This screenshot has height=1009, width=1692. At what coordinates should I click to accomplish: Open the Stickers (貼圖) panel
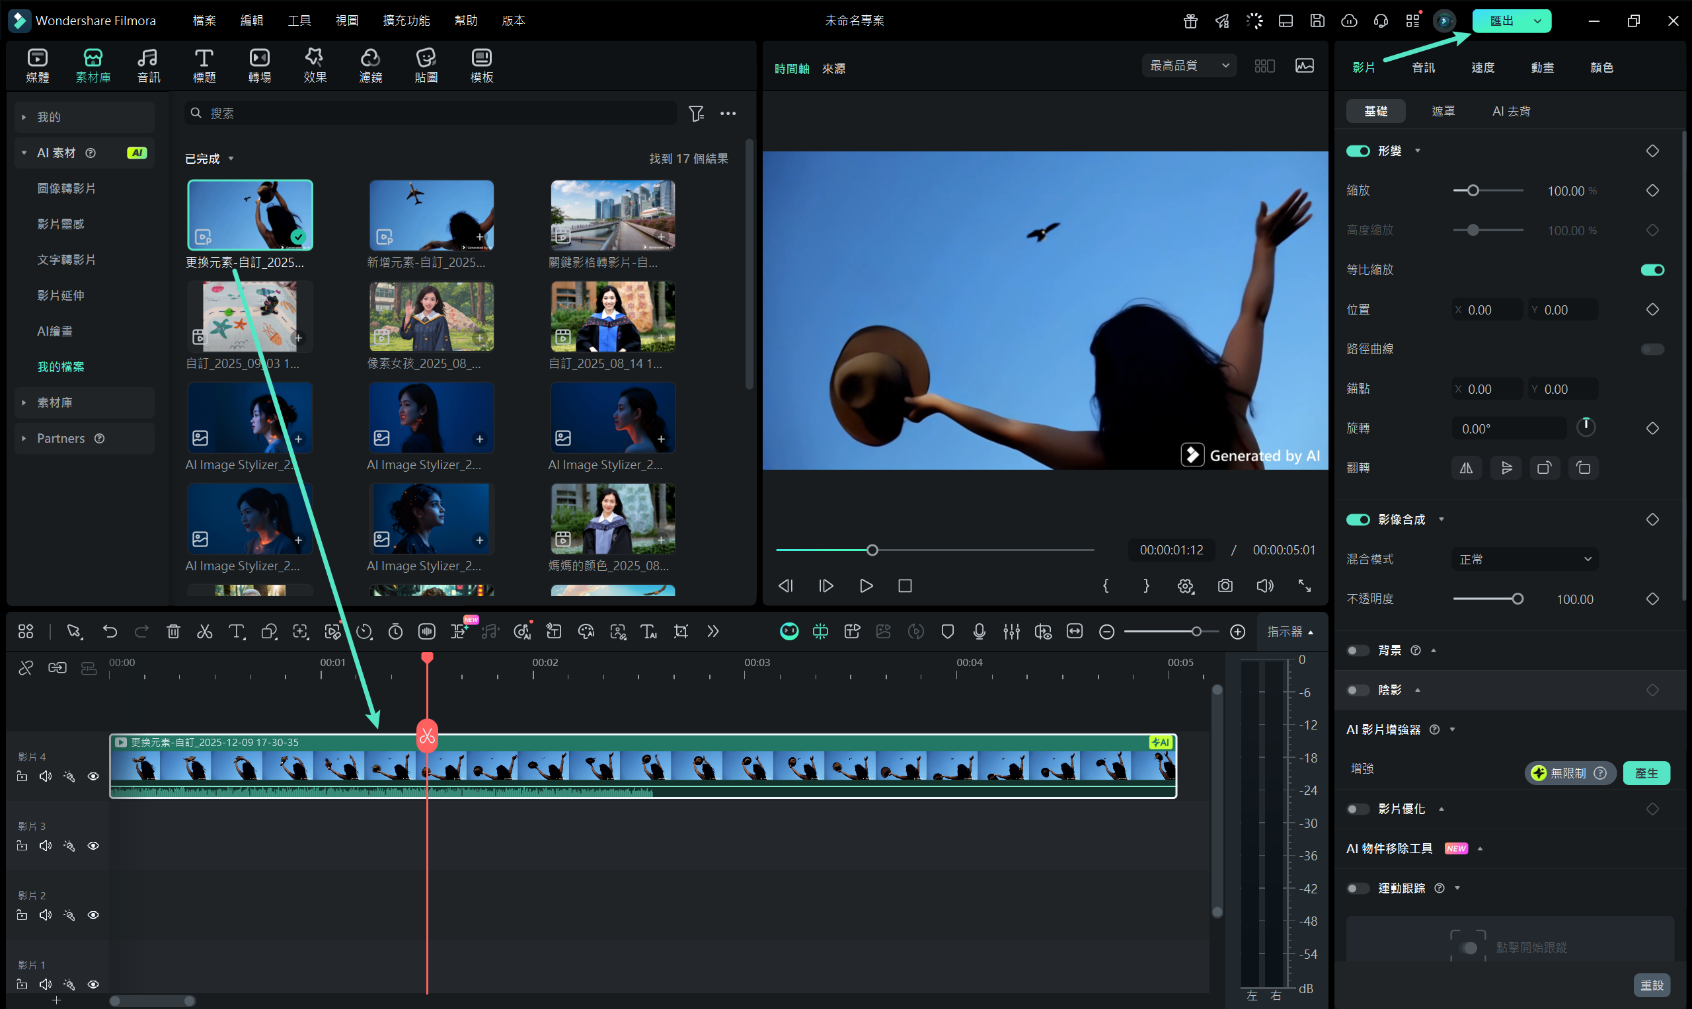[426, 65]
